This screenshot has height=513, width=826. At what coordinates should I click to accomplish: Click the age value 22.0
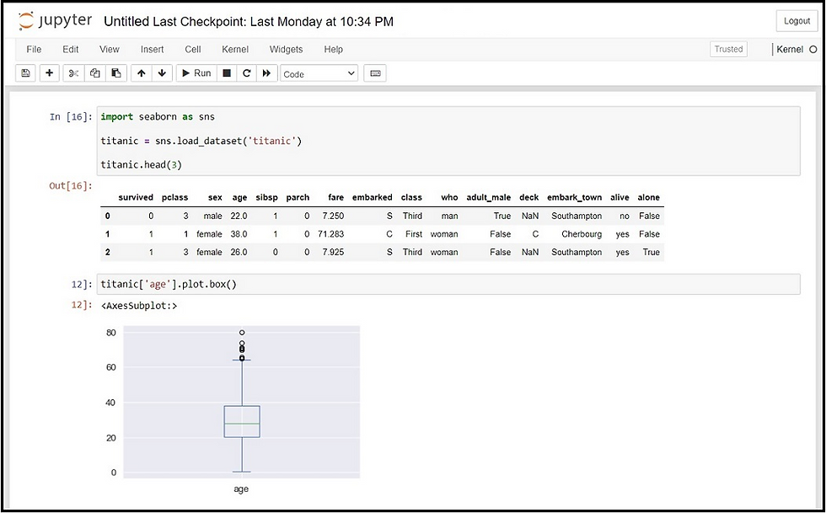click(x=239, y=216)
